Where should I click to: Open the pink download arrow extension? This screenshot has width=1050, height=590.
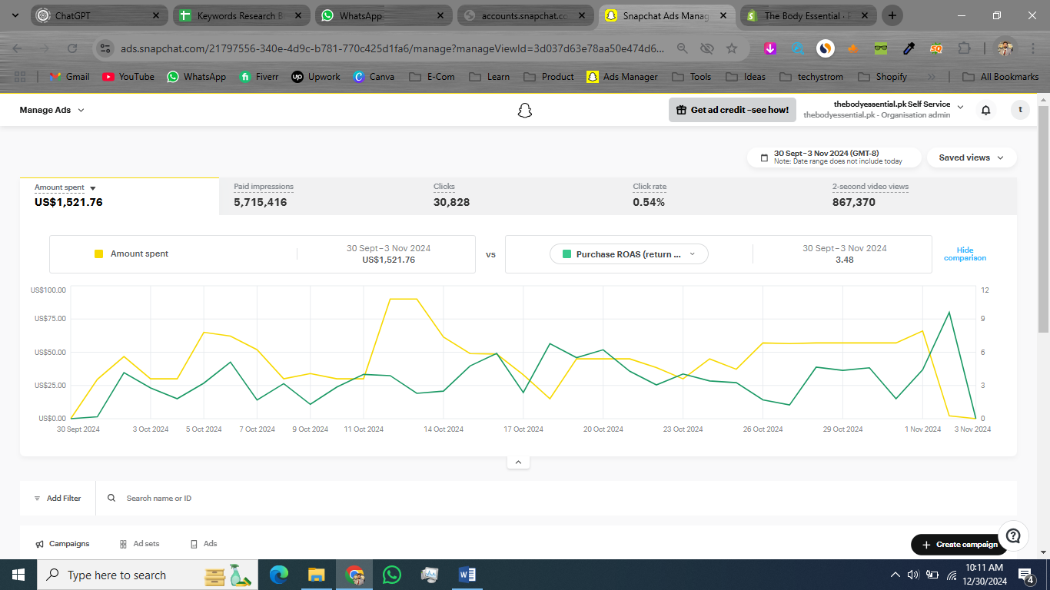click(770, 48)
